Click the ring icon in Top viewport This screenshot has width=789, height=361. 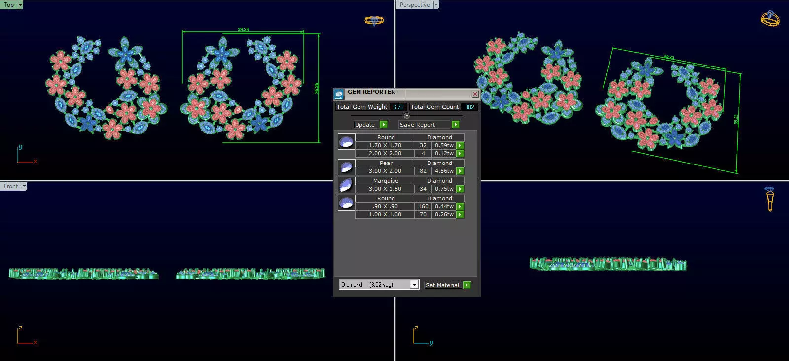click(374, 20)
